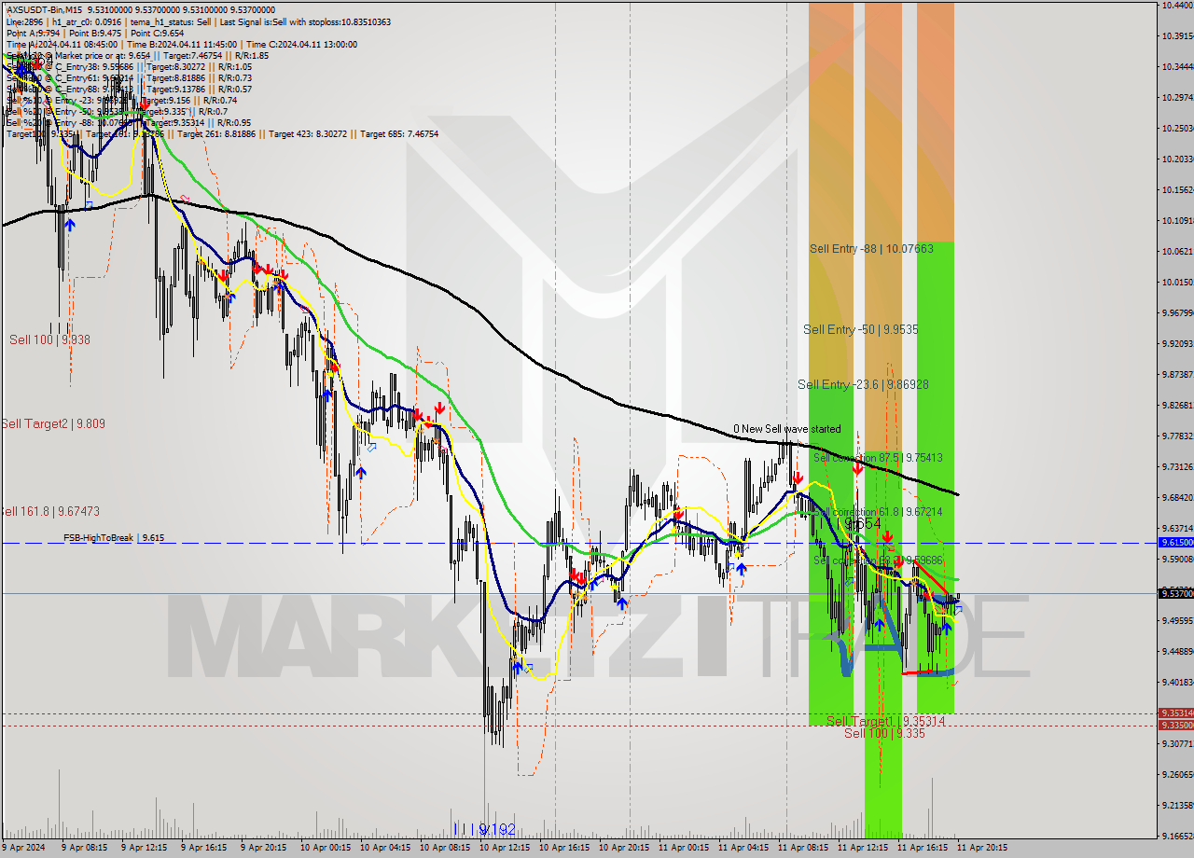Viewport: 1194px width, 858px height.
Task: Click the 'Sell 100 | 9.335' label
Action: 884,733
